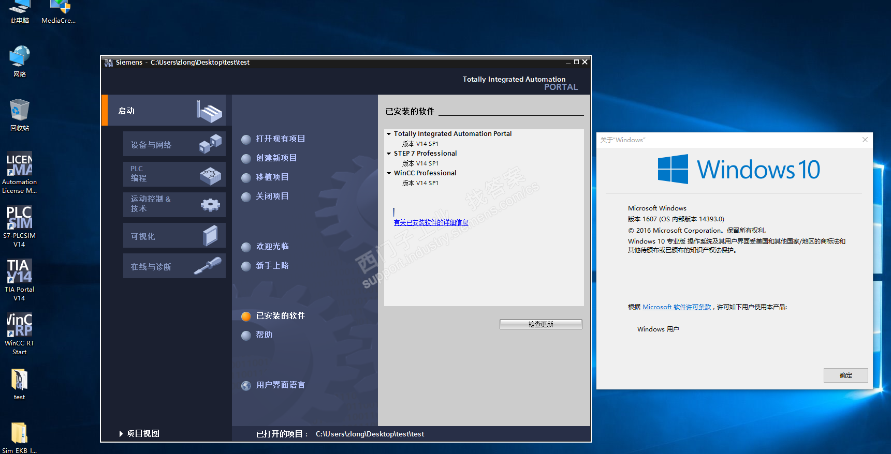Click 确定 in About Windows dialog
This screenshot has height=454, width=891.
click(846, 375)
